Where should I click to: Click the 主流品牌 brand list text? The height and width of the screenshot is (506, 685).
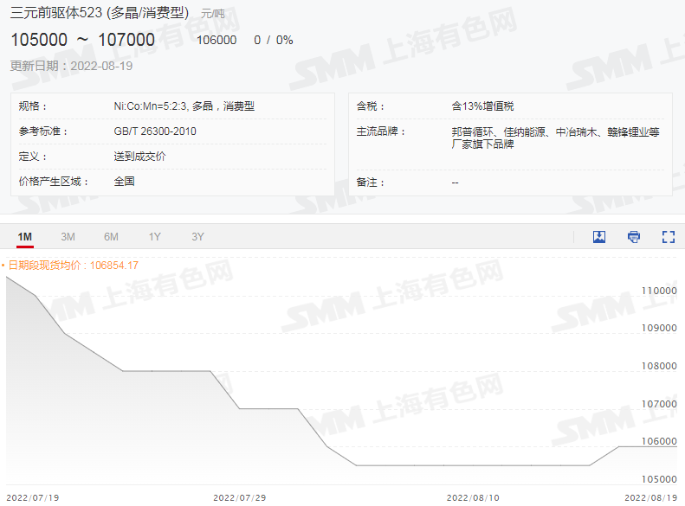(x=555, y=138)
